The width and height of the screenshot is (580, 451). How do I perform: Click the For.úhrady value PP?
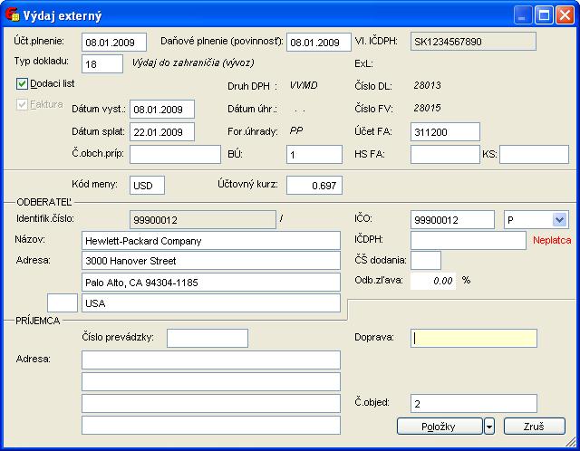click(x=296, y=131)
